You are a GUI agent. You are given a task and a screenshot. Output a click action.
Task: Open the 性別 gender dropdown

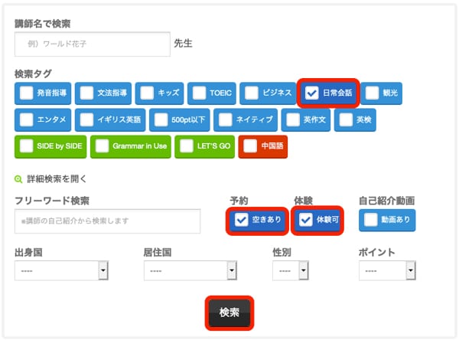tap(290, 271)
